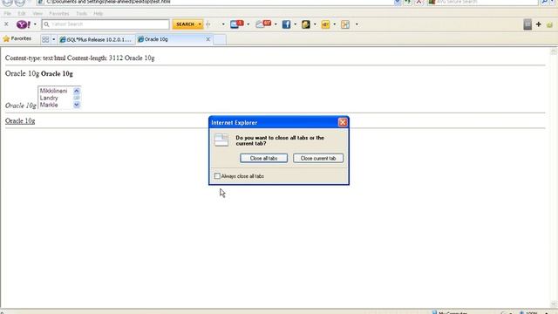Open the Help menu
558x314 pixels.
tap(99, 14)
